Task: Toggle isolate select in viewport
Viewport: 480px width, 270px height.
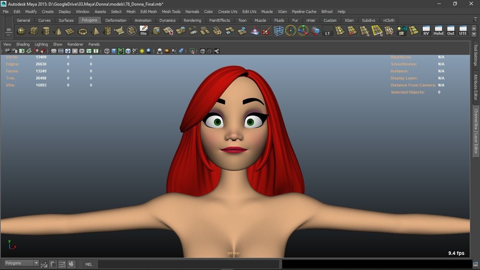Action: 192,51
